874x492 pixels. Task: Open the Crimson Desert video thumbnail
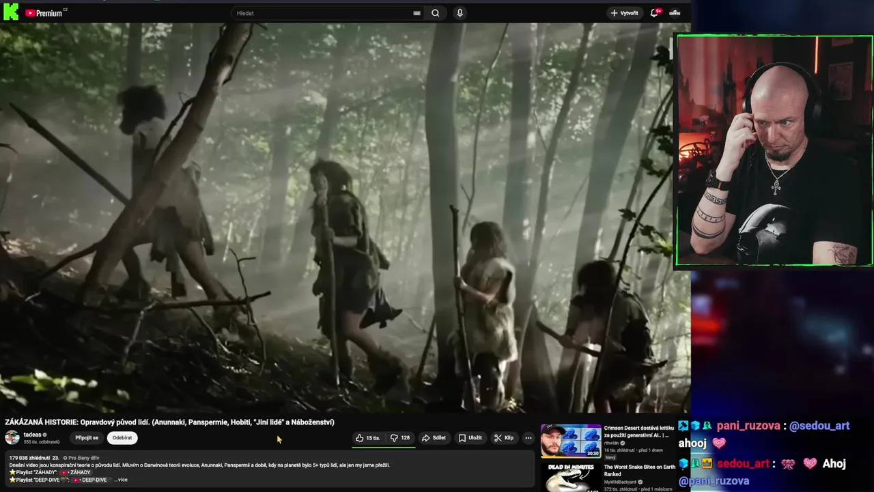pos(571,441)
